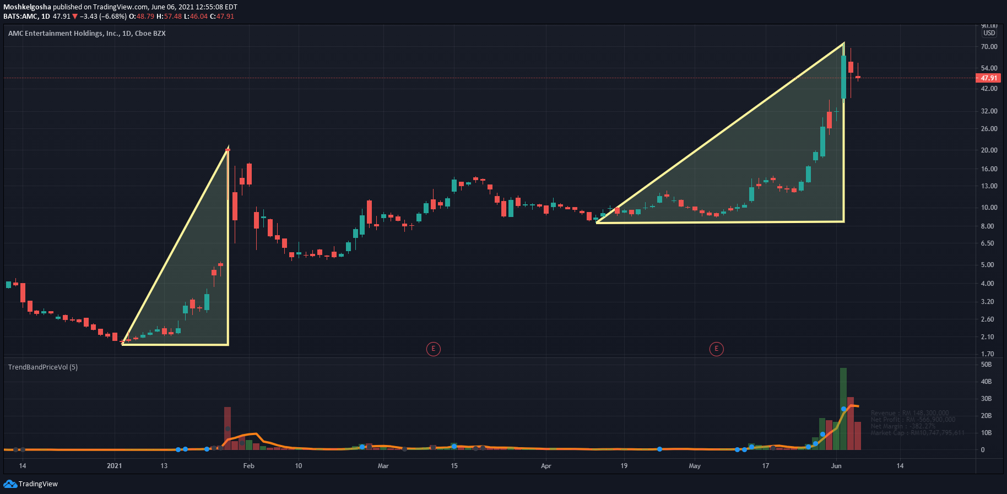Click the BATS:AMC, 1D symbol text
The image size is (1007, 494).
point(26,17)
